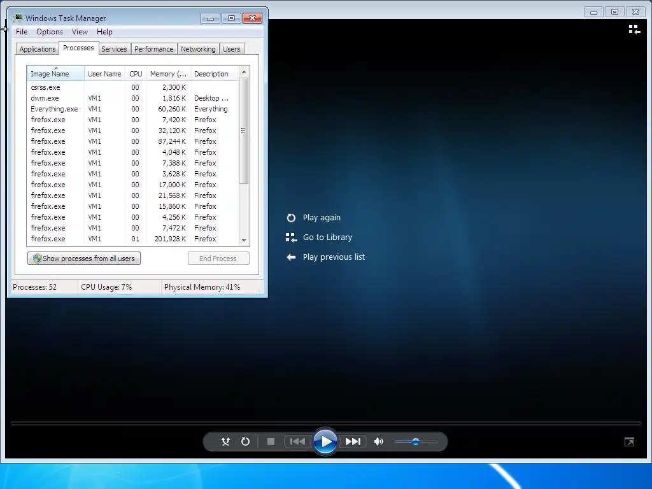The width and height of the screenshot is (652, 489).
Task: Click CPU Usage: 7% in the status bar
Action: click(106, 287)
